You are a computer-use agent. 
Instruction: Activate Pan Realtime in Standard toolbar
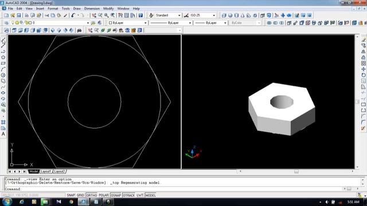94,15
